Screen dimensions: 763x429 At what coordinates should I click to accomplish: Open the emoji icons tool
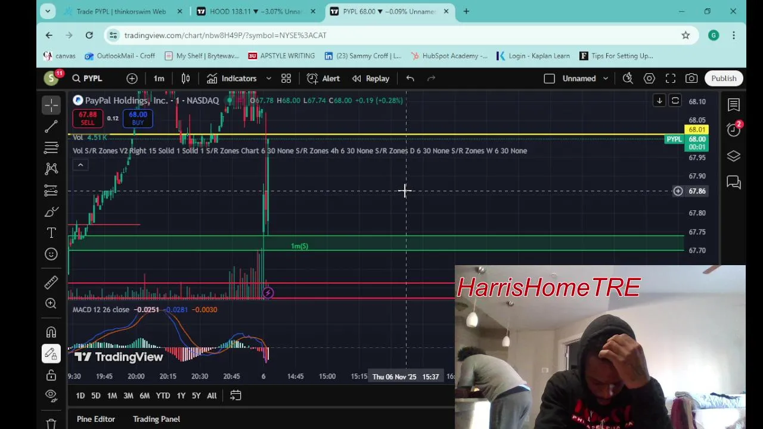pyautogui.click(x=51, y=254)
